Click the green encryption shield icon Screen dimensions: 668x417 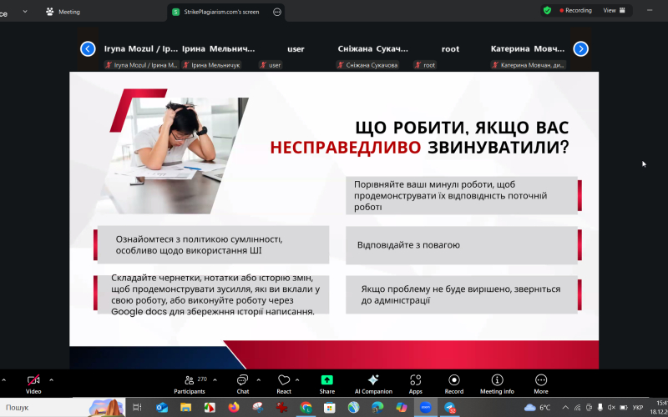point(547,11)
